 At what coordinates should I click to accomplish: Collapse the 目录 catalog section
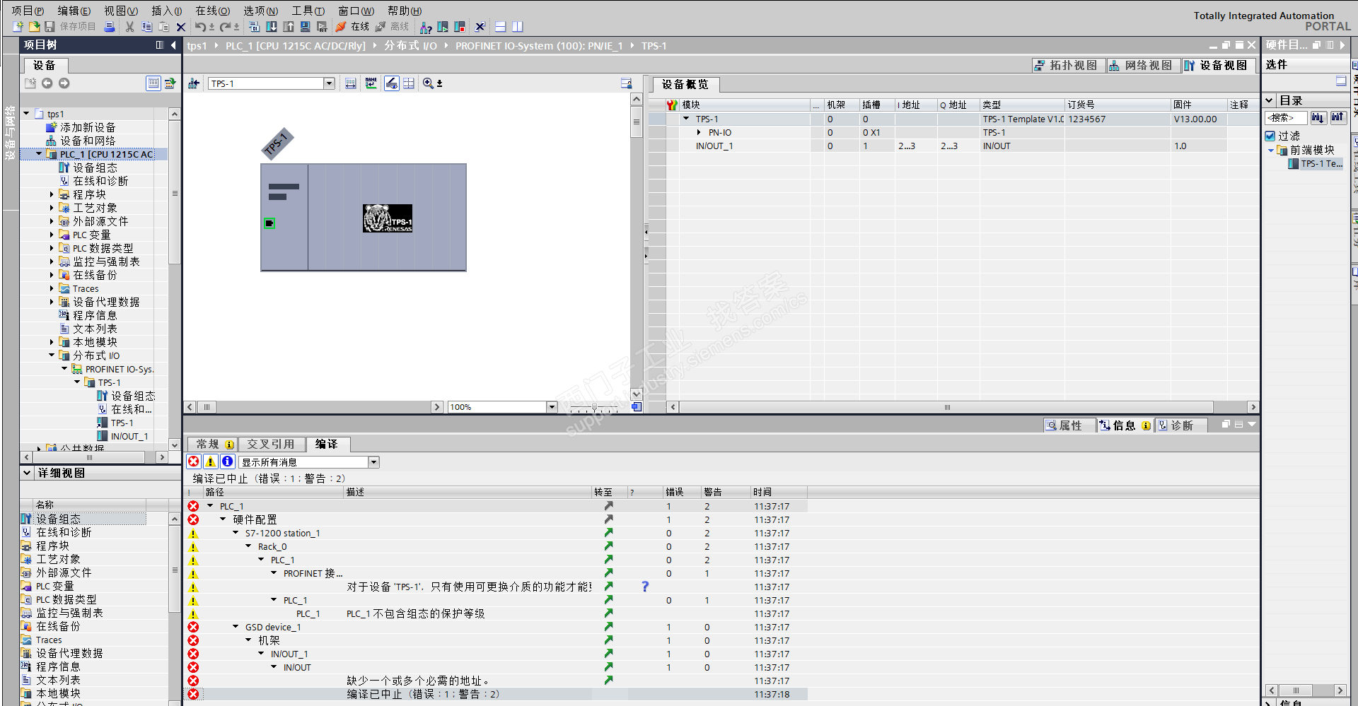point(1270,100)
